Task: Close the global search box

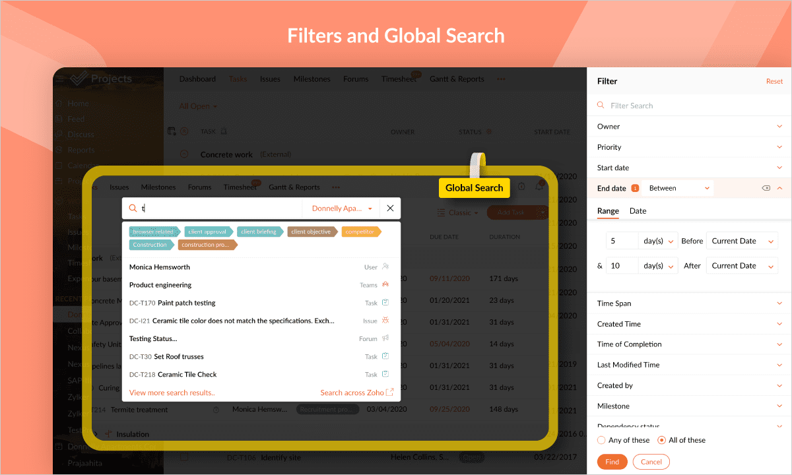Action: pos(390,208)
